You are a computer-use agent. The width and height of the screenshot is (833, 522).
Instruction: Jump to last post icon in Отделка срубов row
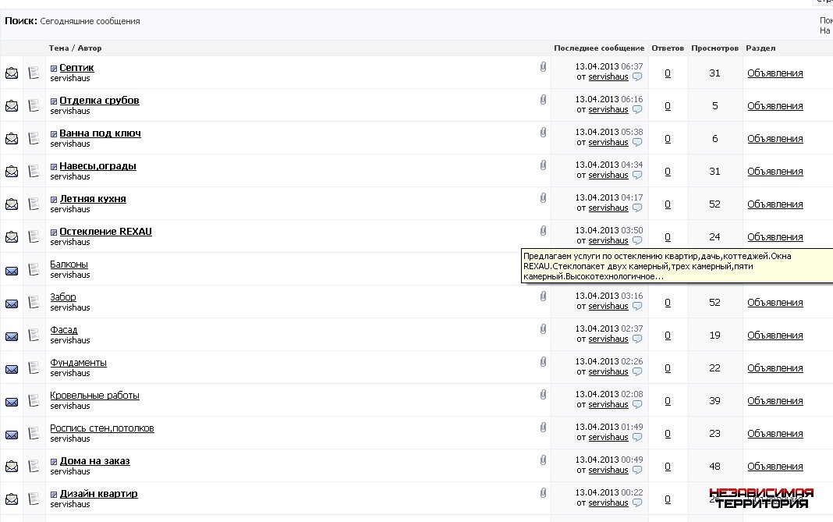coord(637,110)
